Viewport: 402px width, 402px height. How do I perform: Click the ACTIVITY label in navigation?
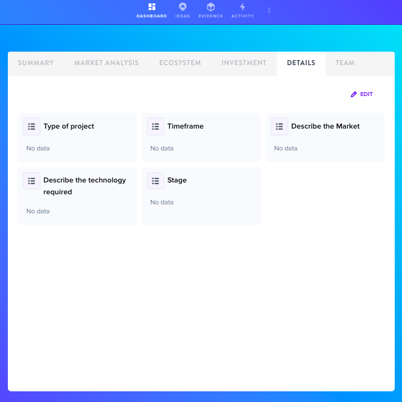point(243,16)
